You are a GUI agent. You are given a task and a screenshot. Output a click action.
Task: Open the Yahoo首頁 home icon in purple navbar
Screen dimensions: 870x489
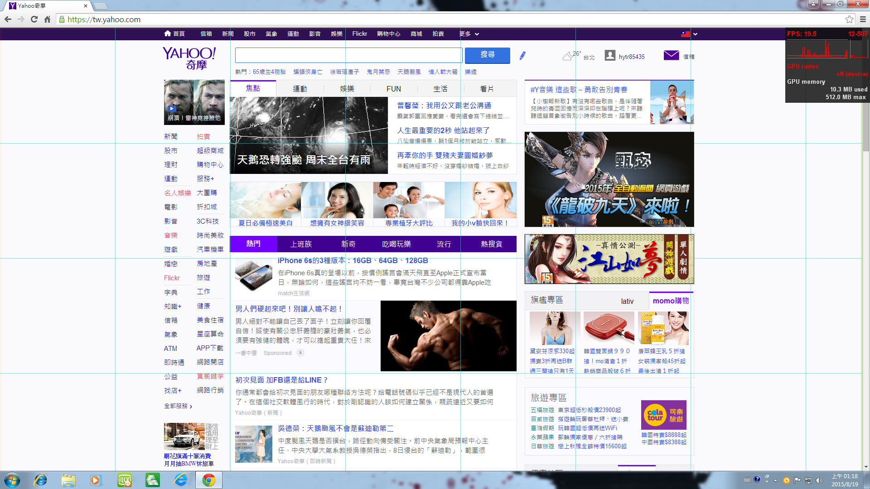168,34
